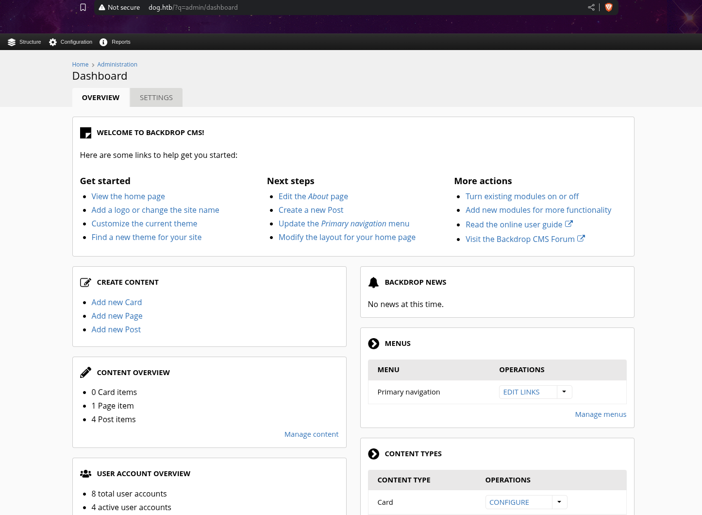Click the More actions heading

point(483,181)
